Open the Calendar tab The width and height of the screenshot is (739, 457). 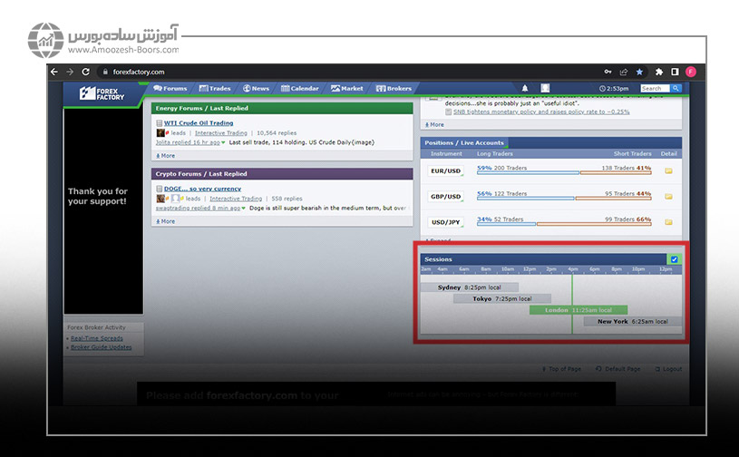click(x=299, y=89)
